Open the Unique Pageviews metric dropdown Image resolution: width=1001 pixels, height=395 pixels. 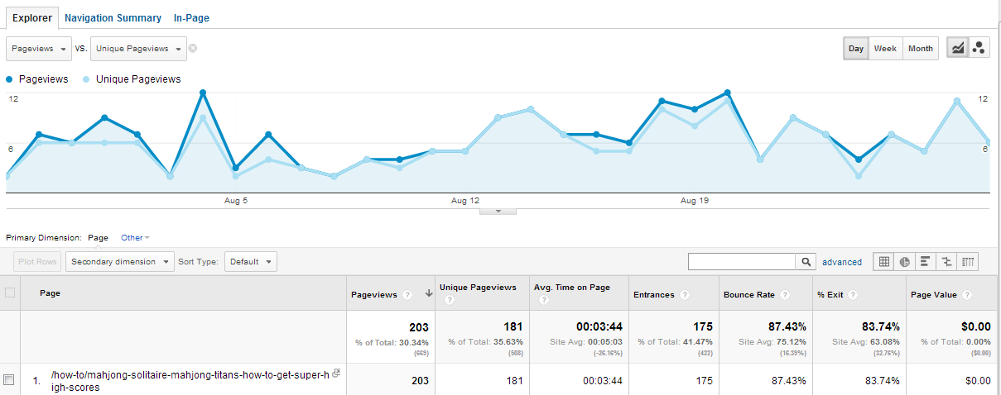point(139,49)
